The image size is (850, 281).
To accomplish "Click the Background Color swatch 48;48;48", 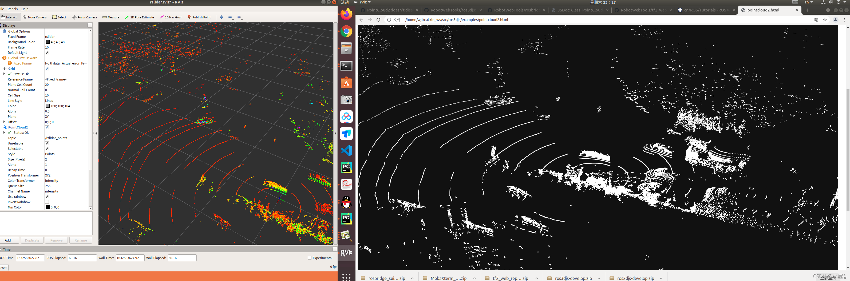I will (x=48, y=42).
